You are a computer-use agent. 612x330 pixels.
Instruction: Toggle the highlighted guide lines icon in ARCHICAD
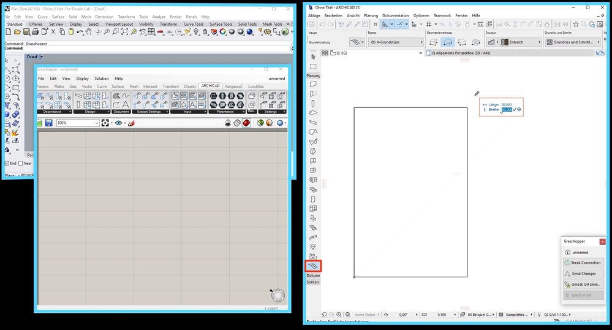[x=385, y=25]
